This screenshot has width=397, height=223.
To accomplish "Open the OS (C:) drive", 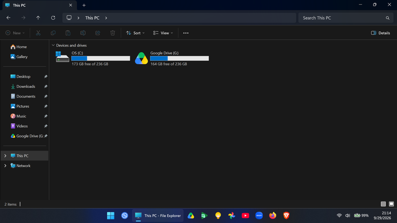I will pyautogui.click(x=93, y=58).
